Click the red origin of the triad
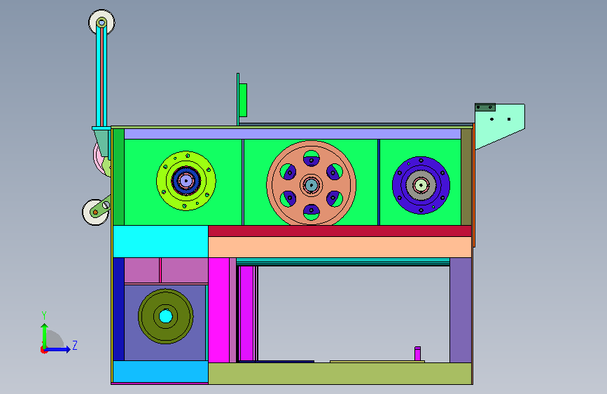The image size is (607, 394). (x=43, y=350)
